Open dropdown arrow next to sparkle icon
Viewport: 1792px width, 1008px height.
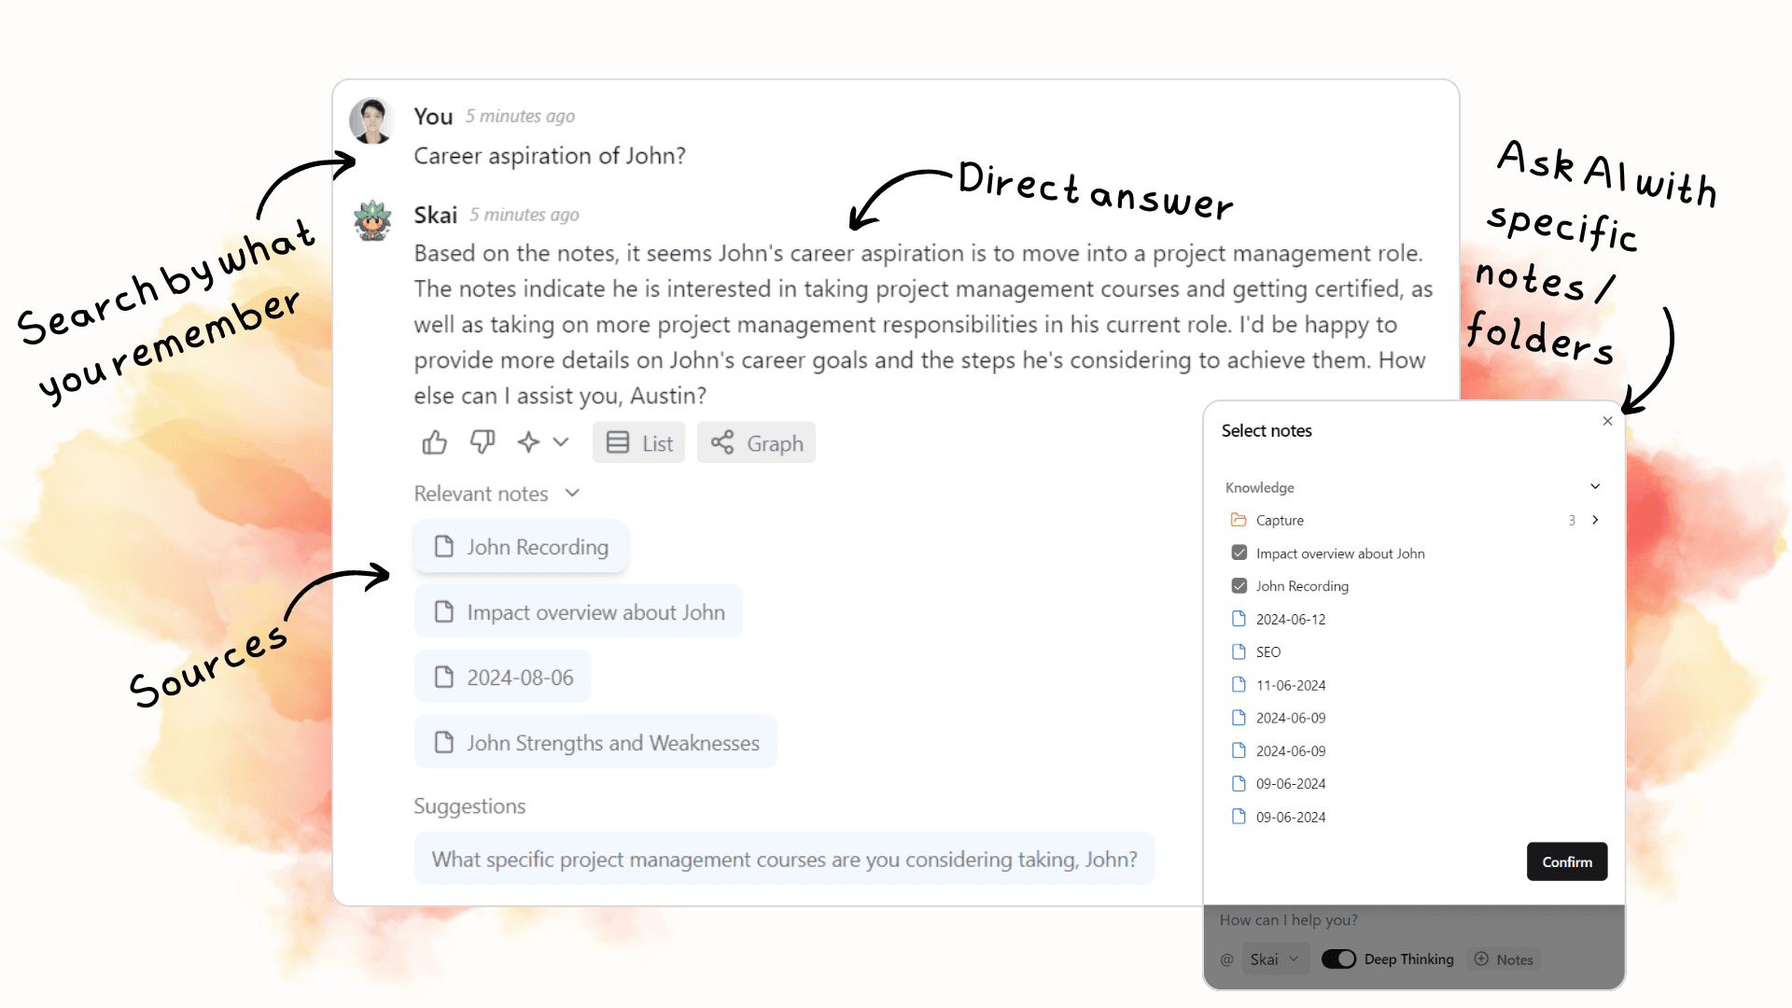point(561,442)
